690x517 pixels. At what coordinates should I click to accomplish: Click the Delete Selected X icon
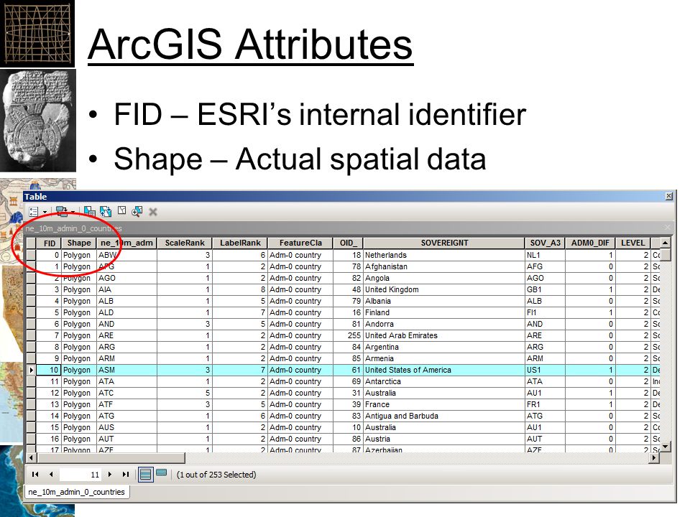[153, 213]
